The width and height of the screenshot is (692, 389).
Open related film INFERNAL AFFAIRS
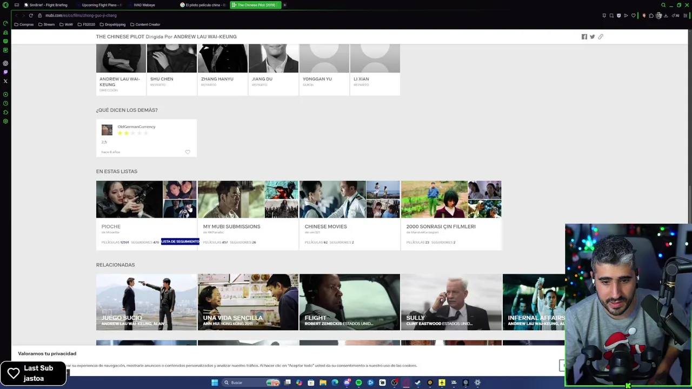click(x=534, y=302)
